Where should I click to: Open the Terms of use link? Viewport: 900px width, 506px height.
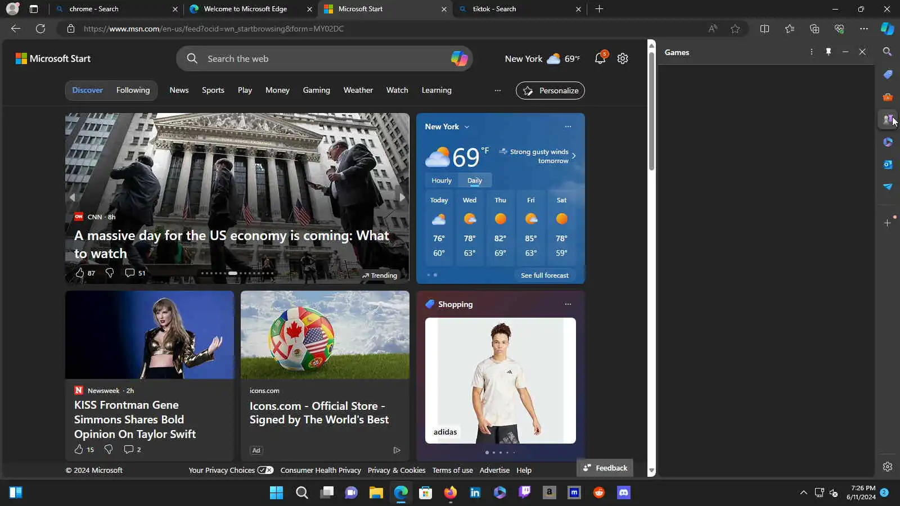point(452,471)
